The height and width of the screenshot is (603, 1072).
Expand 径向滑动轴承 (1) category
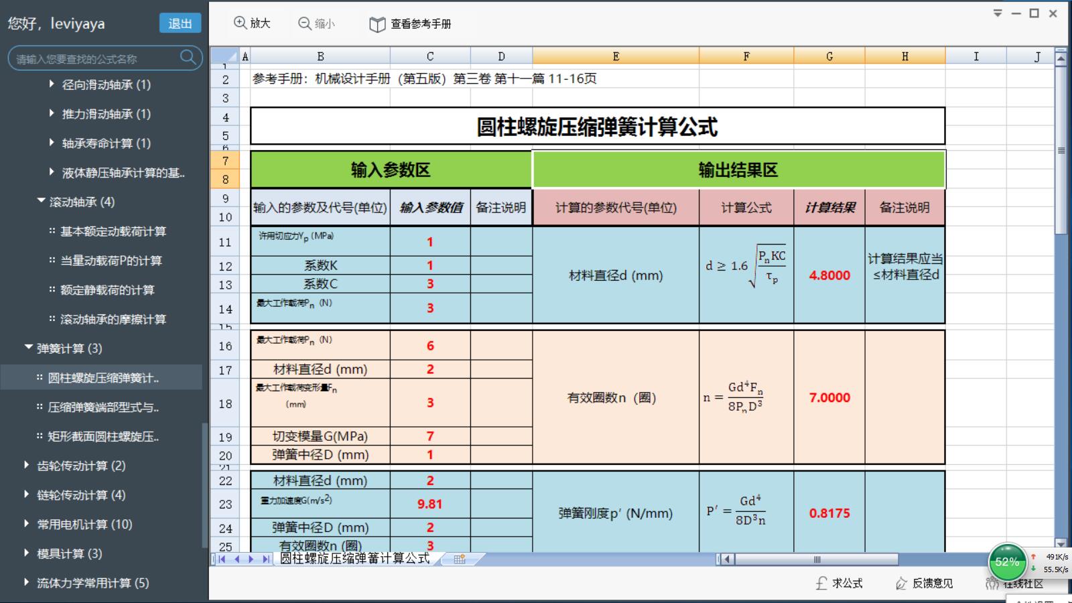coord(52,84)
